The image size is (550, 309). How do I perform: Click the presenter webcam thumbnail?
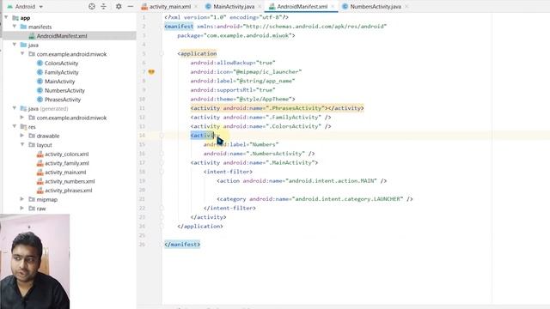coord(34,261)
